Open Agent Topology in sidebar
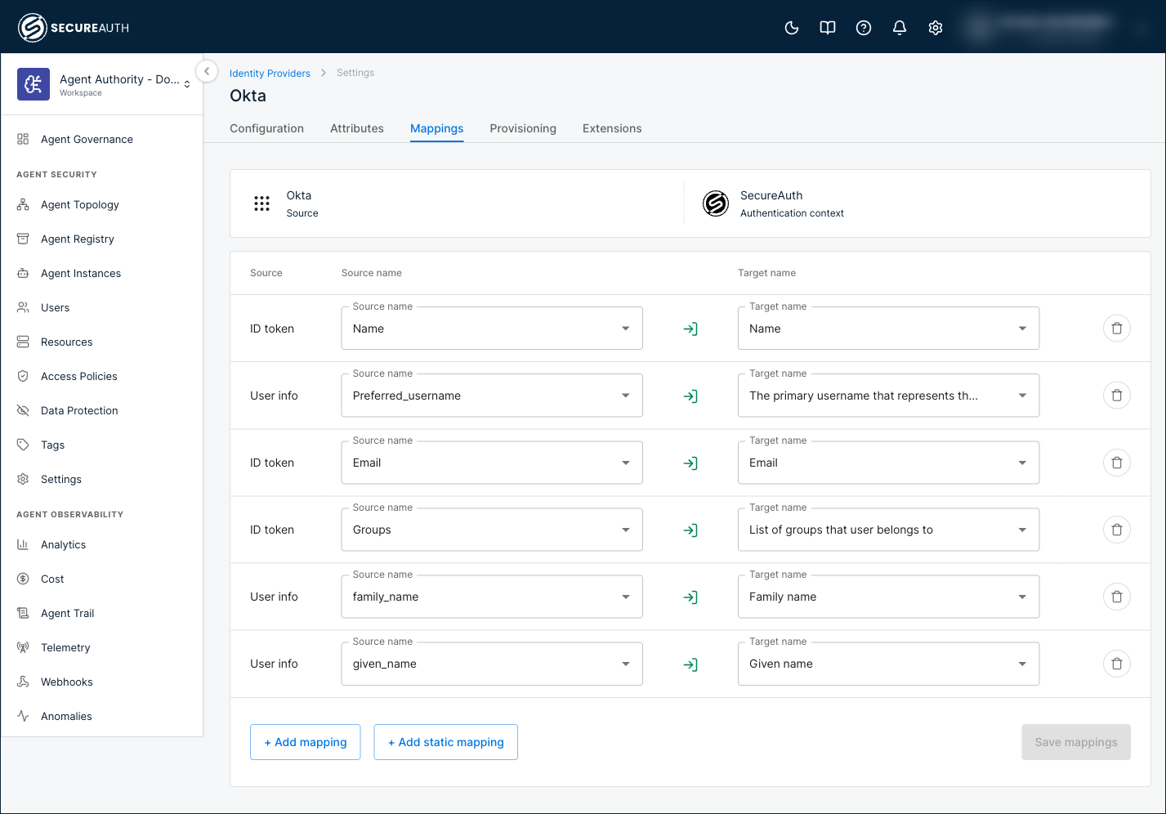The image size is (1166, 814). pos(101,204)
